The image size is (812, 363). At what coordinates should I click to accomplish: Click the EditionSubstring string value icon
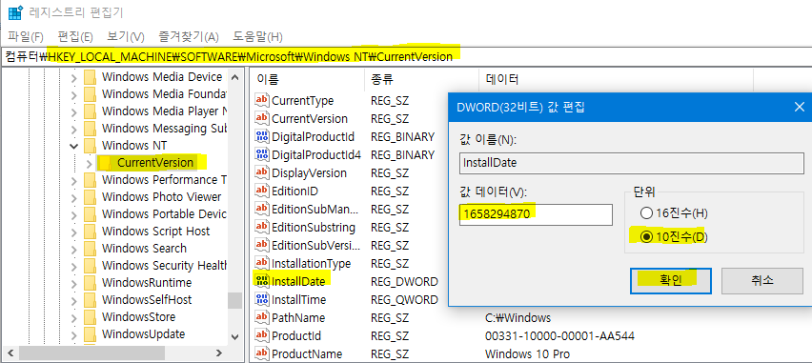pyautogui.click(x=262, y=228)
